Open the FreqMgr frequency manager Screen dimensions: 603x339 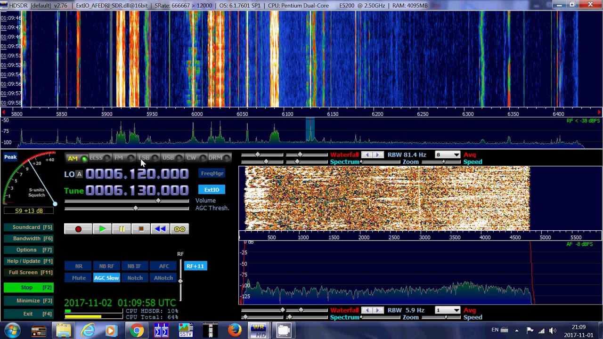[212, 173]
